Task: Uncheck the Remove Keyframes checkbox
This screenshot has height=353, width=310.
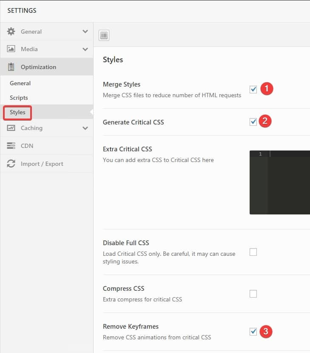Action: [x=253, y=331]
